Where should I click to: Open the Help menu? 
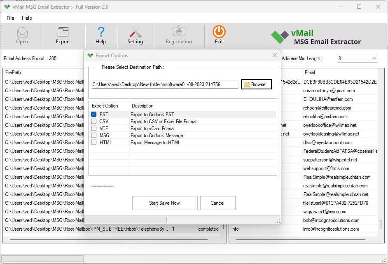27,18
